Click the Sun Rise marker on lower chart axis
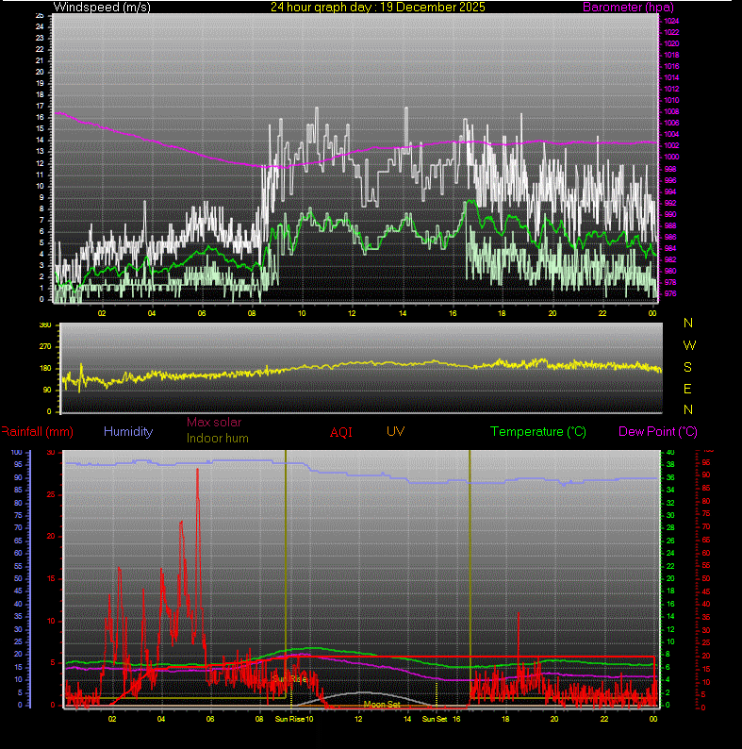This screenshot has height=749, width=742. pyautogui.click(x=290, y=719)
